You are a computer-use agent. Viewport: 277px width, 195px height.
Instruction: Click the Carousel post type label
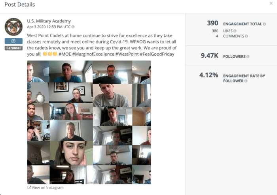(13, 48)
